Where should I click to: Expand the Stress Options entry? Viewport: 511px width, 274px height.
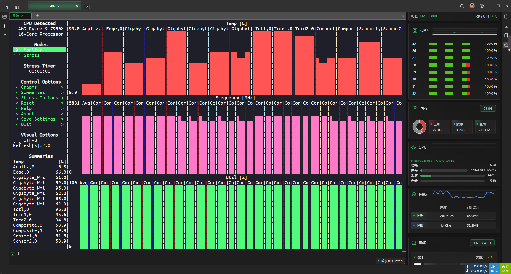coord(39,98)
